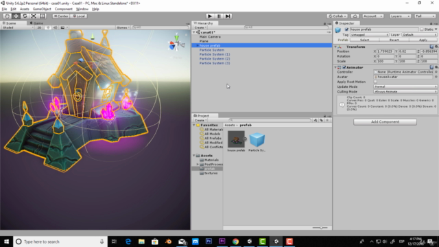Lock the Hierarchy panel
Image resolution: width=439 pixels, height=247 pixels.
(324, 23)
